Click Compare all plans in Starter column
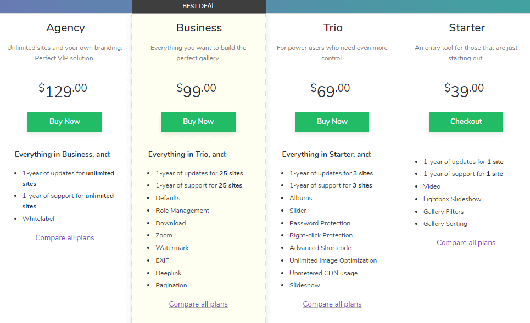 466,242
